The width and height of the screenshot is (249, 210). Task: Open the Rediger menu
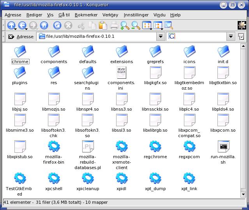(34, 15)
